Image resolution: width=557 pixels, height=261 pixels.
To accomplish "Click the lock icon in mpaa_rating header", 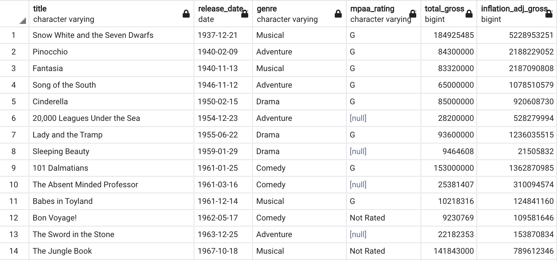I will (x=413, y=14).
